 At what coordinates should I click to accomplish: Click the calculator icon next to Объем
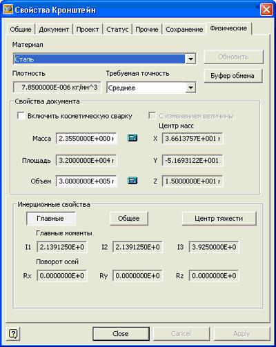click(132, 181)
